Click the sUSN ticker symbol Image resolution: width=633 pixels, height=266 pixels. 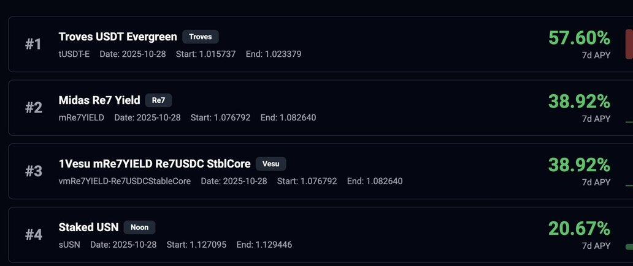pos(69,245)
